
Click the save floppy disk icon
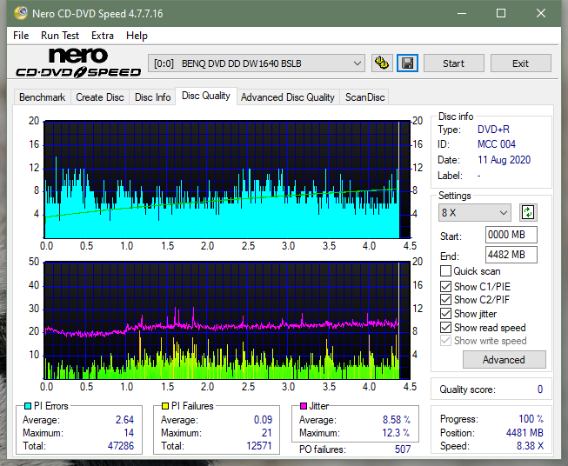coord(407,63)
